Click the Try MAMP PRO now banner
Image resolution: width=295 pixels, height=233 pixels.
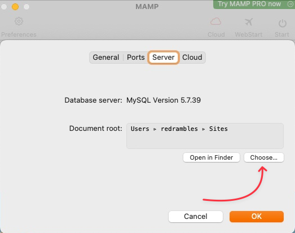pos(254,4)
